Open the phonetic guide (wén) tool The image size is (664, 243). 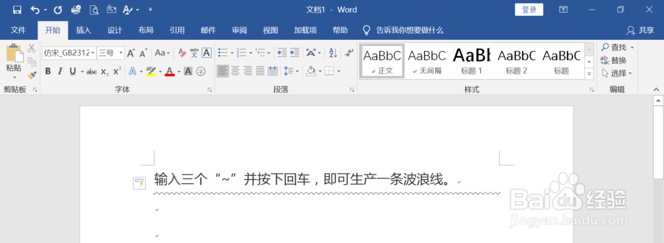[x=195, y=53]
